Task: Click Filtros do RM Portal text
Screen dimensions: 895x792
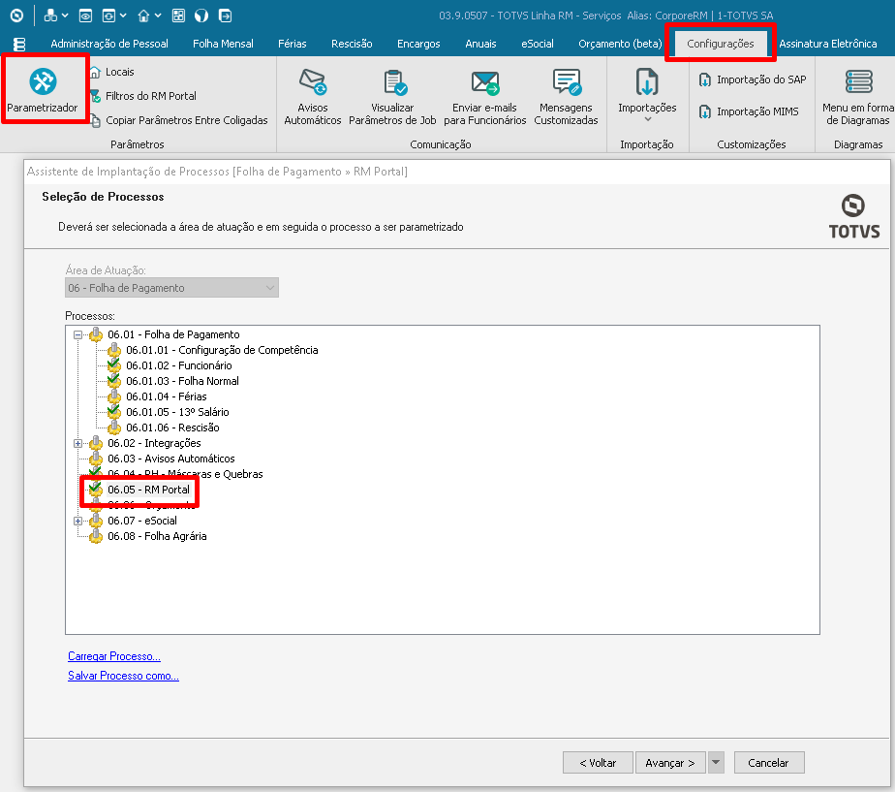Action: [151, 96]
